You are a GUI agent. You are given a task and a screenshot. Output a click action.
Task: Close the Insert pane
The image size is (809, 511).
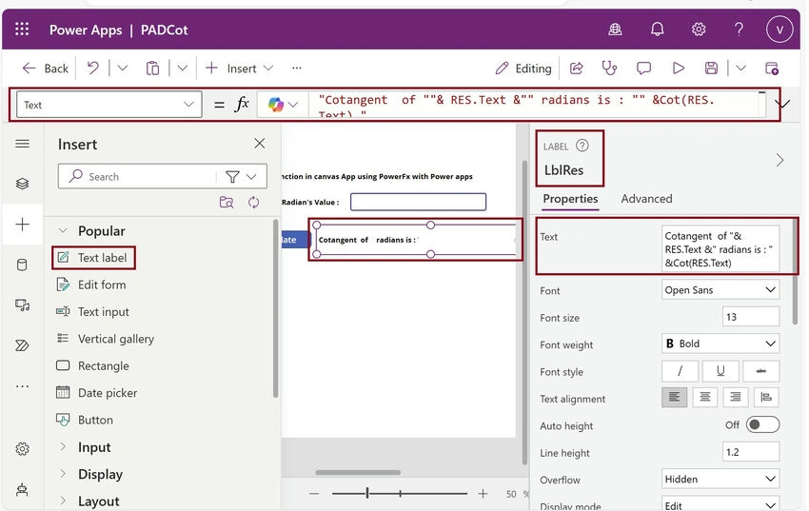coord(260,144)
